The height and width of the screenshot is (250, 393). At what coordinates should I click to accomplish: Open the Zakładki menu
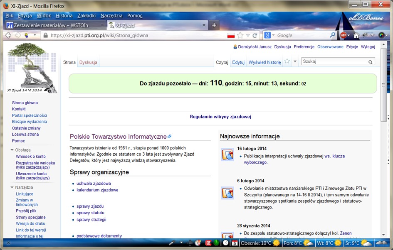tap(87, 15)
